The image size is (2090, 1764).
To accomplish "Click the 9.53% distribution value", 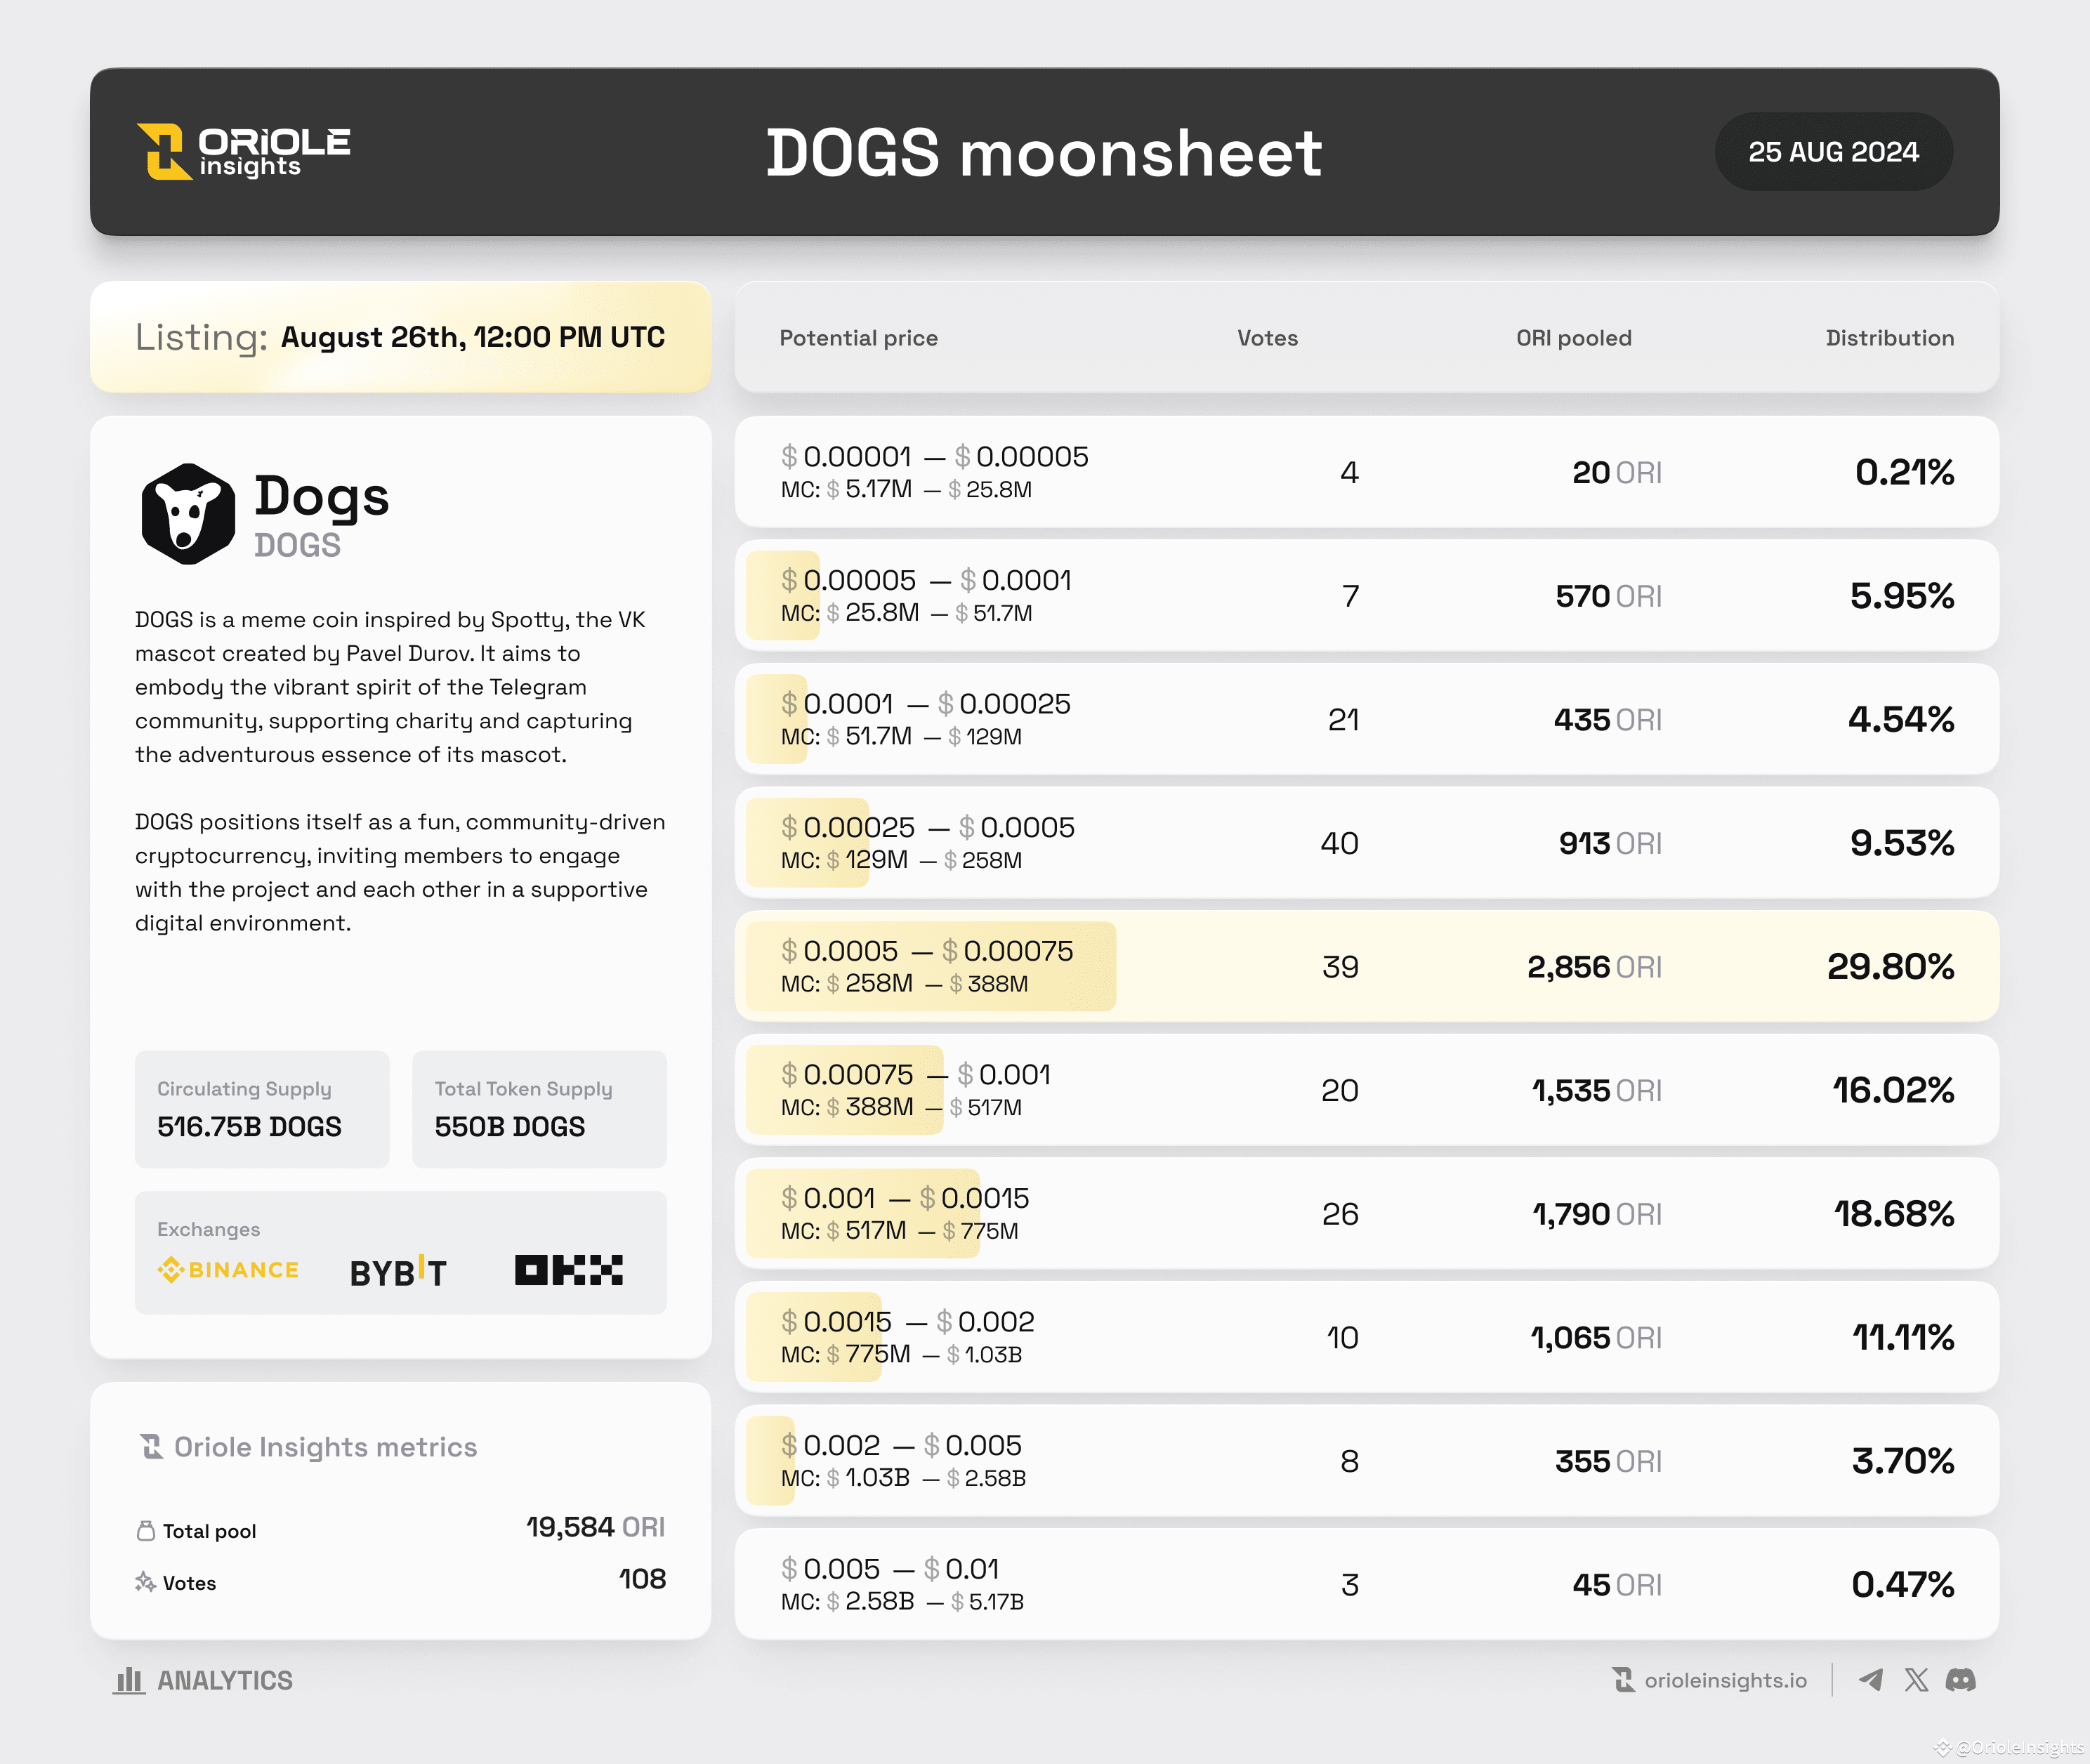I will point(1902,843).
